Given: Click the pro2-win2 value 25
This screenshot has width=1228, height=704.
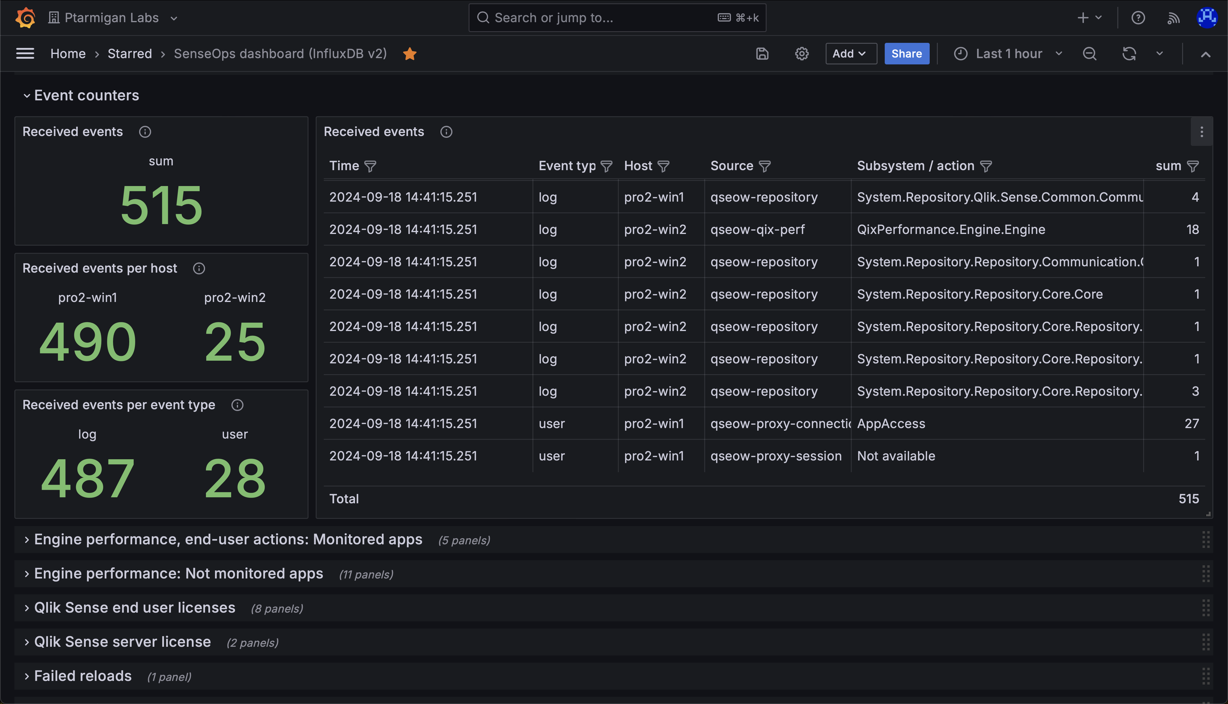Looking at the screenshot, I should click(235, 342).
